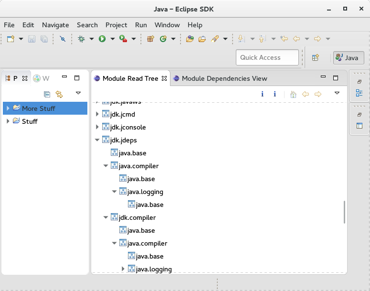Click the Outline icon in right trim
The image size is (370, 291).
(x=359, y=93)
